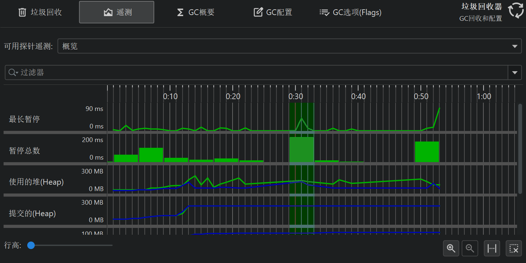The width and height of the screenshot is (526, 263).
Task: Adjust the 行高 slider handle
Action: pyautogui.click(x=31, y=245)
